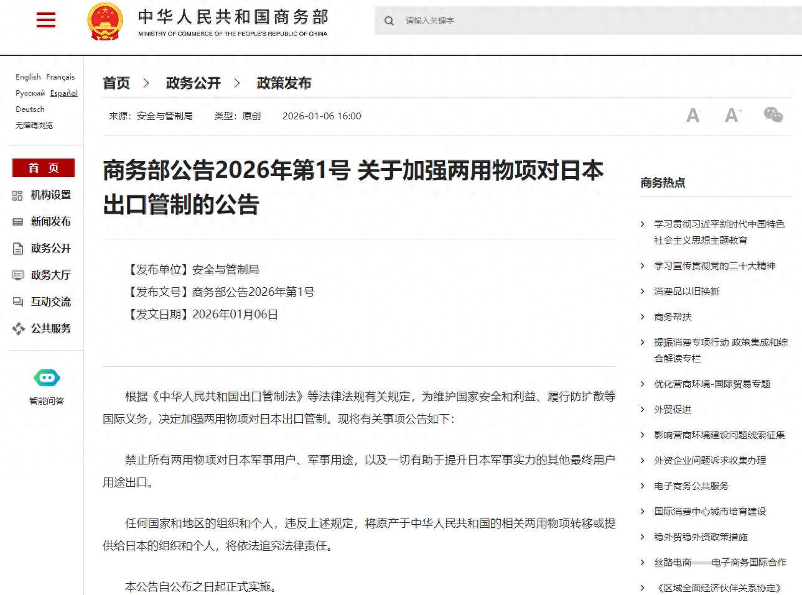Switch to Français language
The image size is (802, 595).
click(x=60, y=77)
